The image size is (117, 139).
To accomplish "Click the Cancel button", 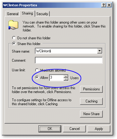I will [74, 129].
